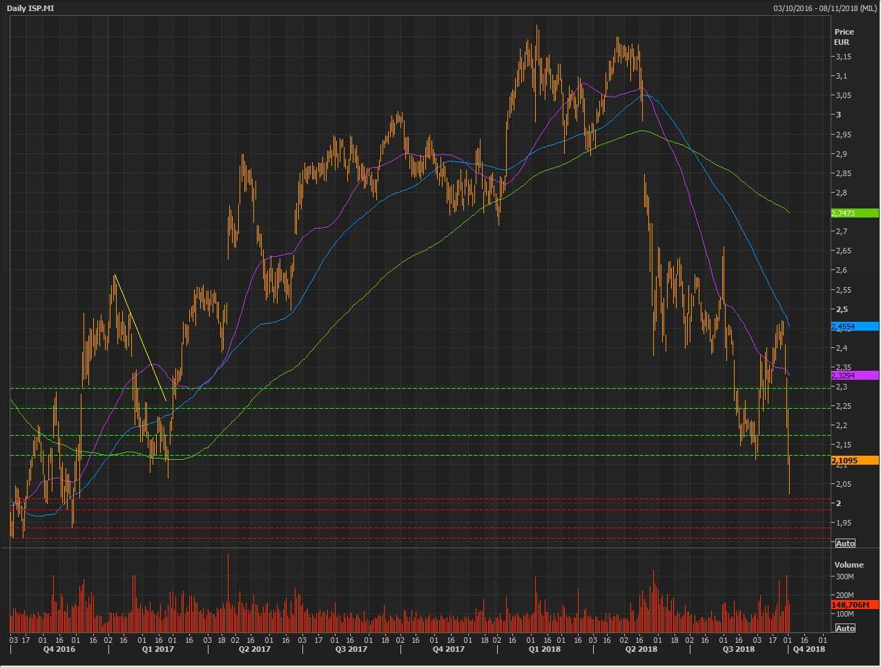Click the Volume axis heading

pos(849,565)
